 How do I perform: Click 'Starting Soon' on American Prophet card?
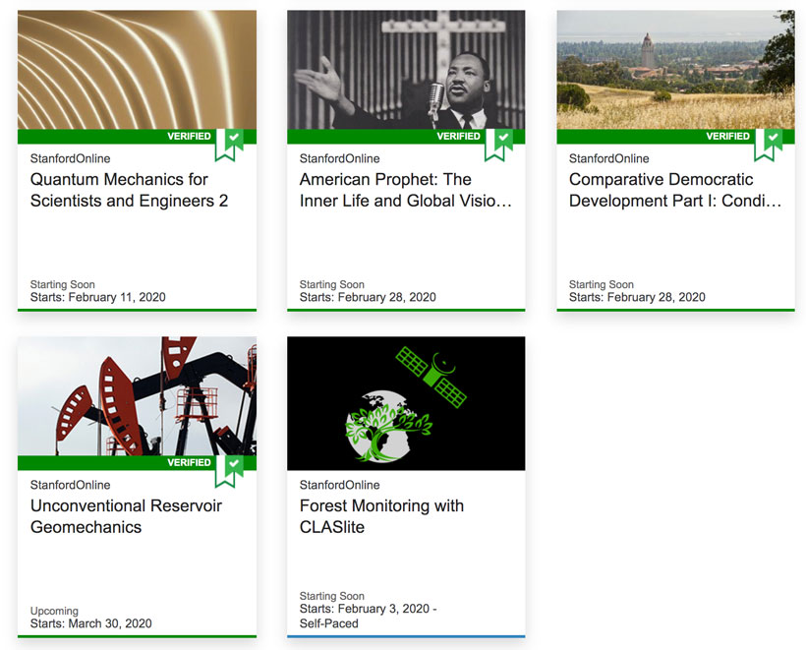[332, 284]
